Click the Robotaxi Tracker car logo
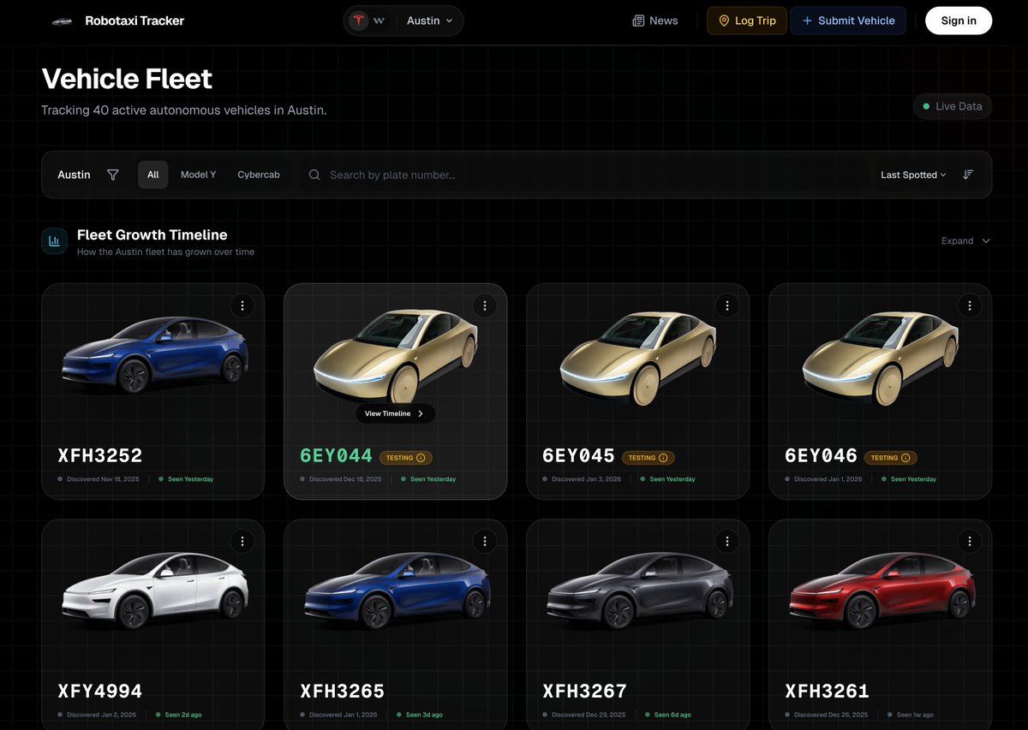 [x=62, y=21]
